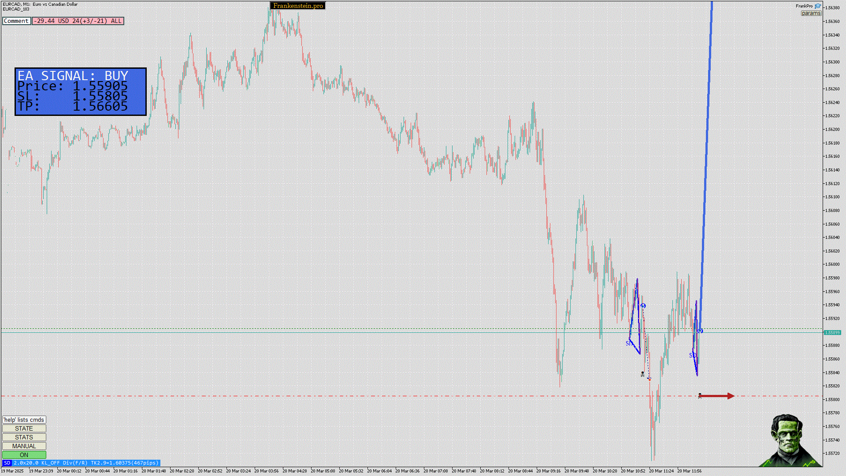Click the blue EA SIGNAL BUY panel
This screenshot has height=476, width=846.
(81, 92)
